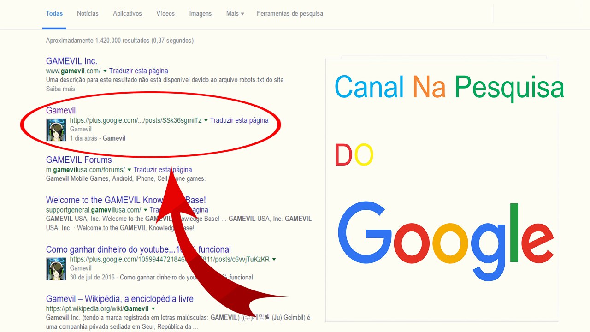
Task: Click the '30 de jul de 2016' date text
Action: click(92, 278)
